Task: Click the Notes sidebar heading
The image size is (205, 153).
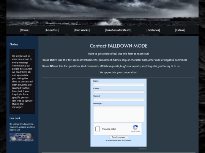Action: (x=14, y=44)
